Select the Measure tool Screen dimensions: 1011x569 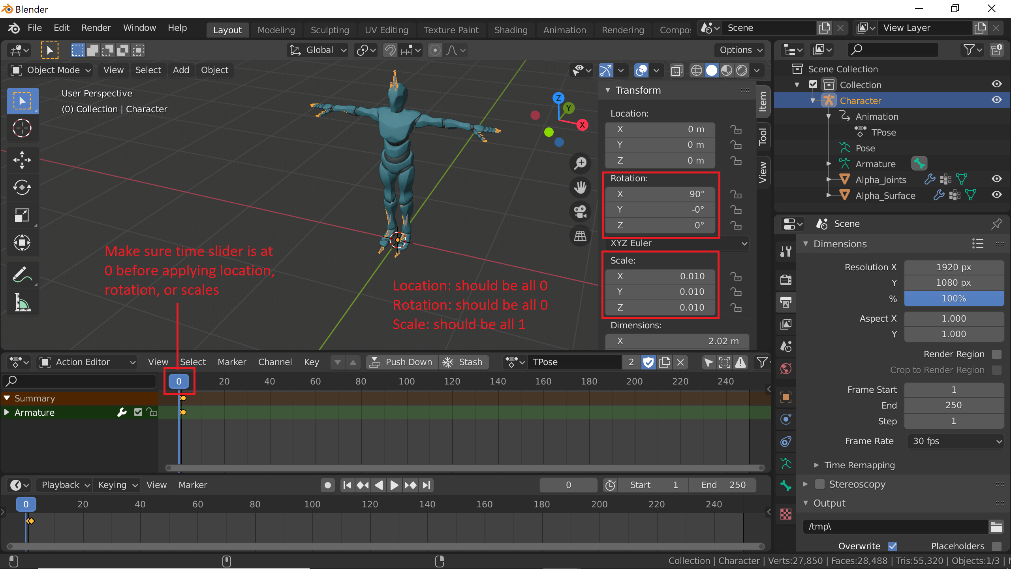tap(22, 302)
